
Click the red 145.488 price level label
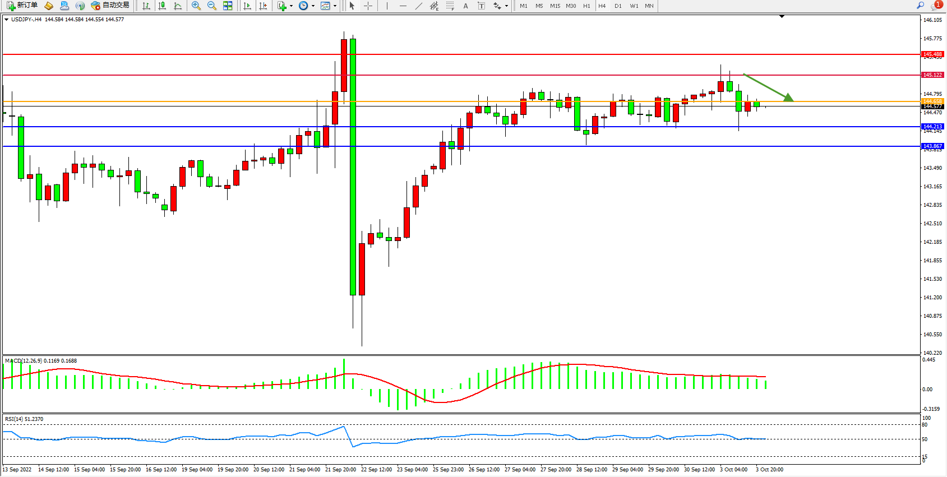(x=932, y=54)
